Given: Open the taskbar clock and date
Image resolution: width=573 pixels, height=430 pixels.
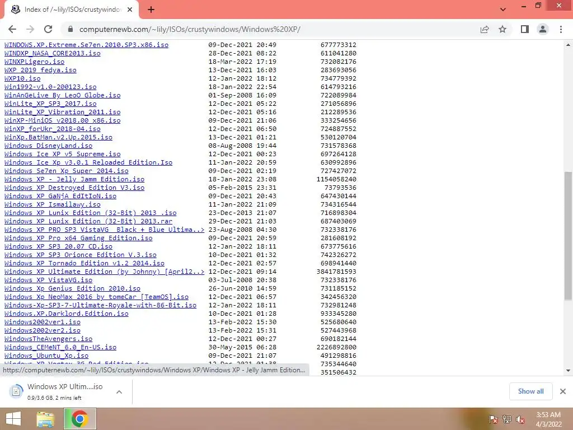Looking at the screenshot, I should click(548, 419).
